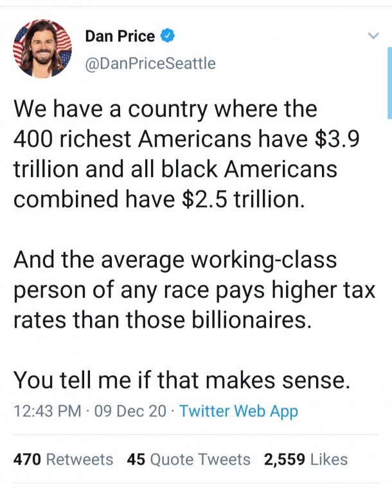Open Dan Price's profile picture
This screenshot has height=488, width=392.
43,48
